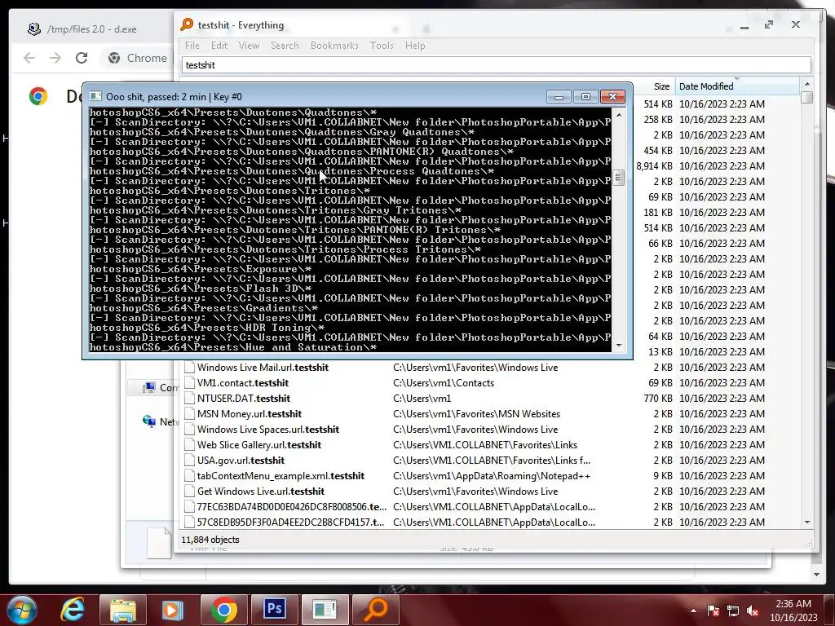Close the console window with red X
The width and height of the screenshot is (835, 626).
612,96
